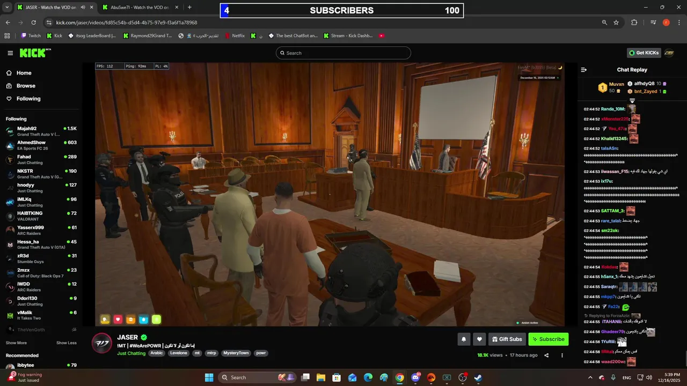Image resolution: width=687 pixels, height=386 pixels.
Task: Open Browse in the sidebar
Action: point(25,86)
